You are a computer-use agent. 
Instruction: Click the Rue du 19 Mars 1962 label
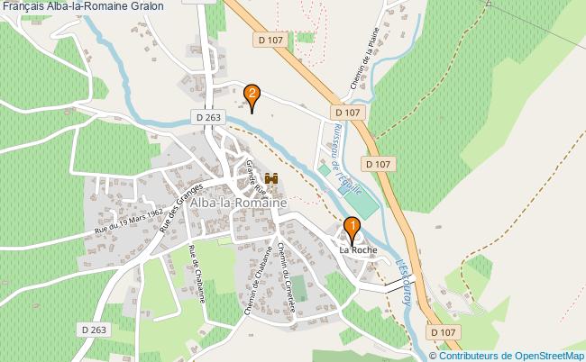pos(129,221)
